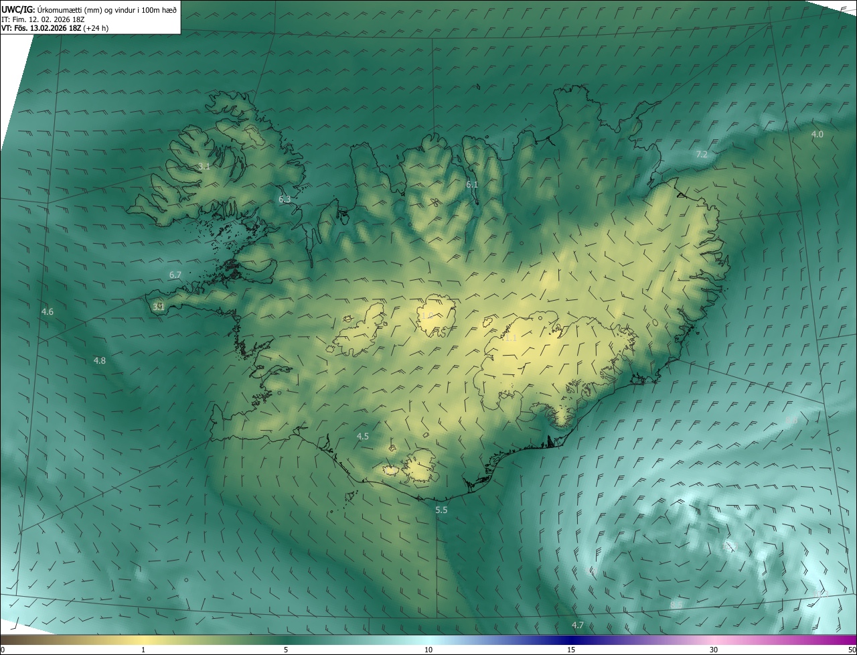Image resolution: width=857 pixels, height=655 pixels.
Task: Click the 6.1 value in northern Iceland
Action: coord(472,184)
